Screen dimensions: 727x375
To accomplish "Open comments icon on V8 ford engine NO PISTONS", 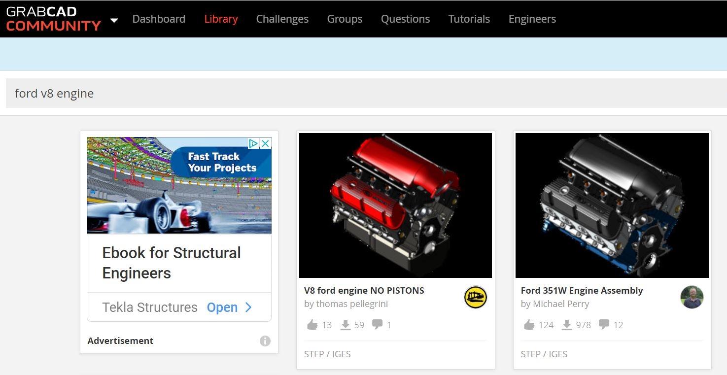I will [378, 324].
